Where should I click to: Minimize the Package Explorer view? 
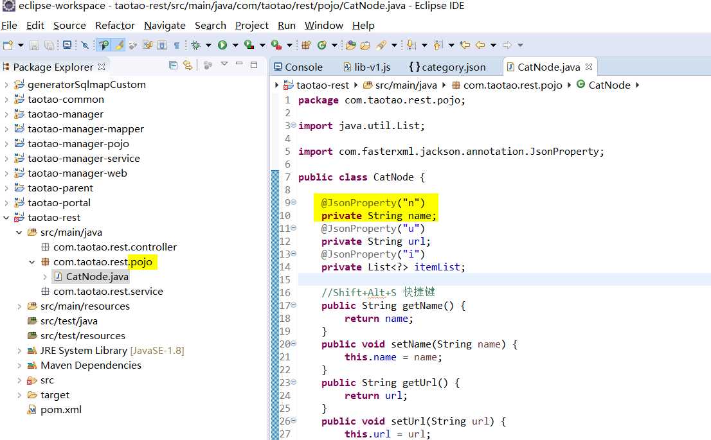pyautogui.click(x=239, y=64)
